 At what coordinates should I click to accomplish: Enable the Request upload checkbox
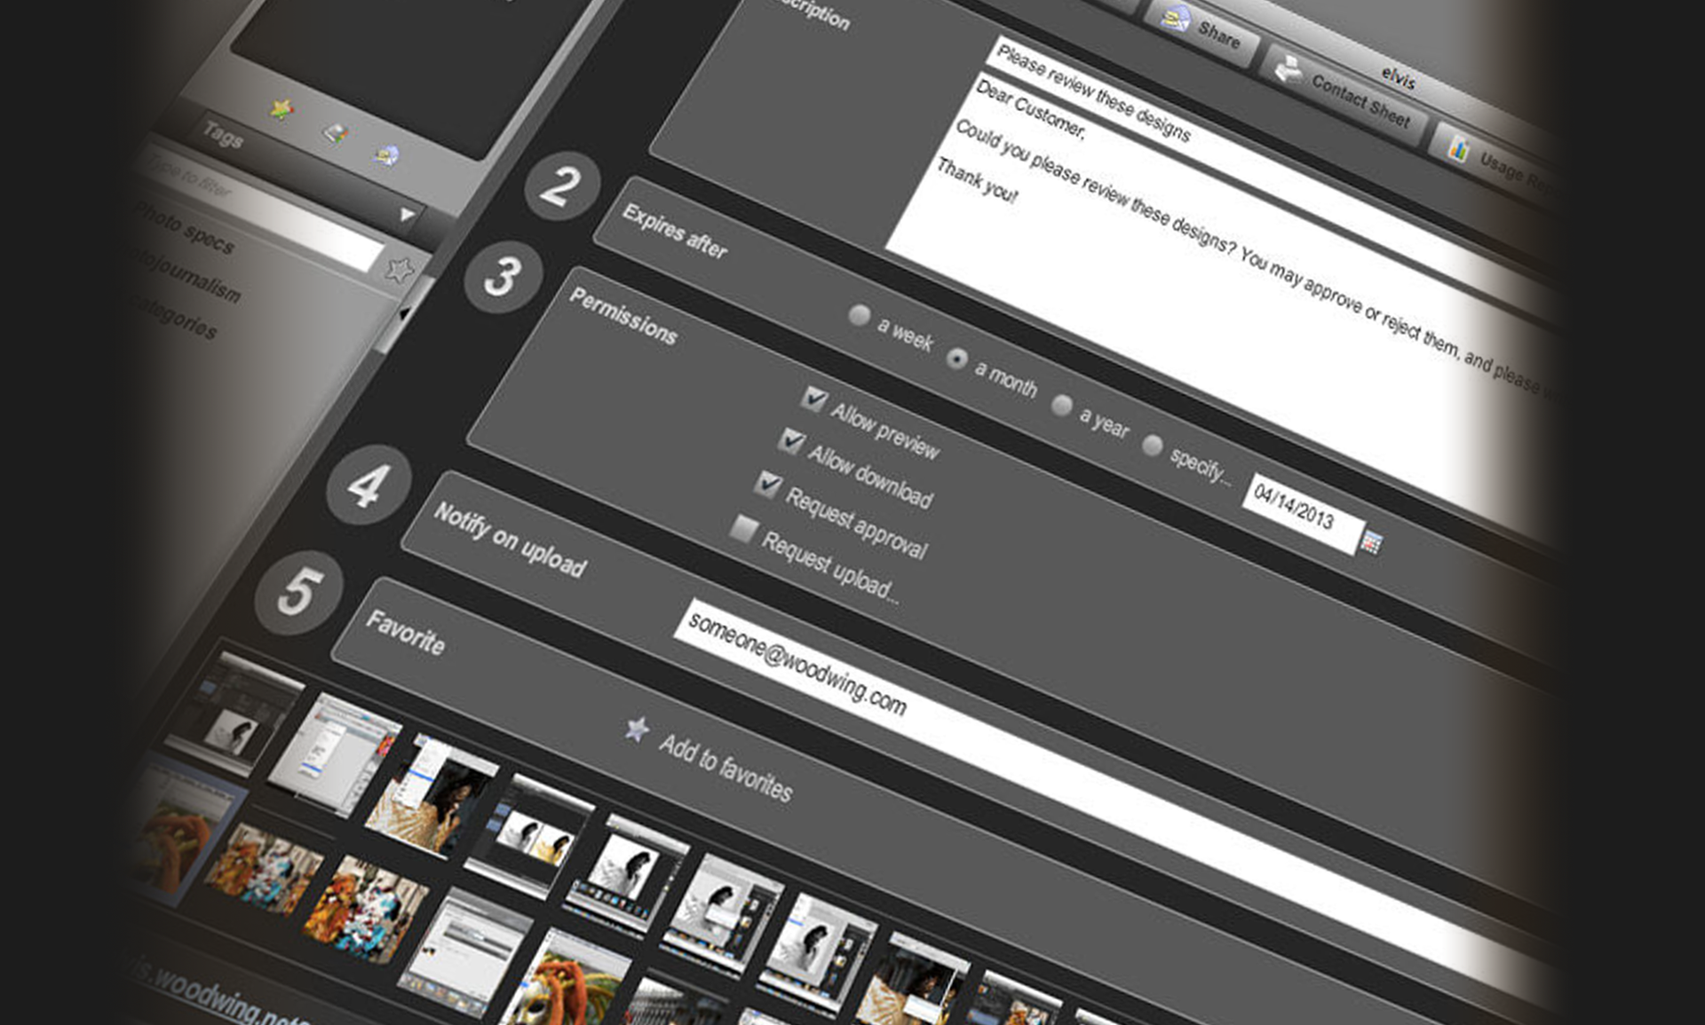coord(743,530)
